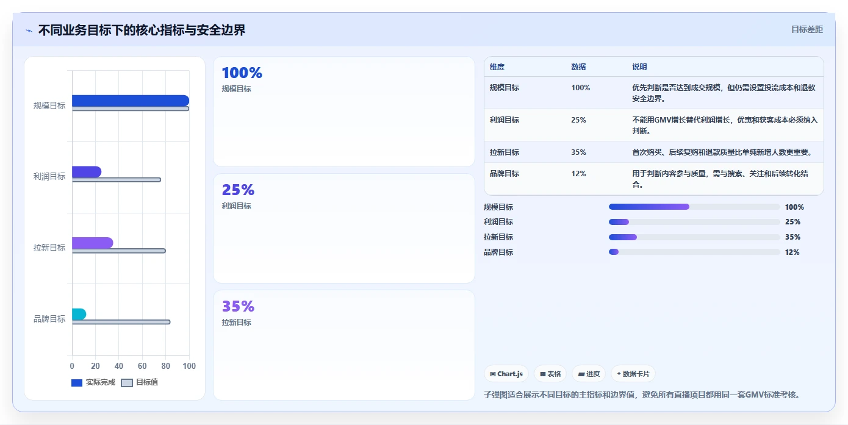Toggle the 实际完成 legend item
Screen dimensions: 848x425
(93, 382)
